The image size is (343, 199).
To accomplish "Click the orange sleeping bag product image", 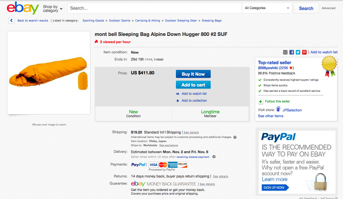I will 49,72.
